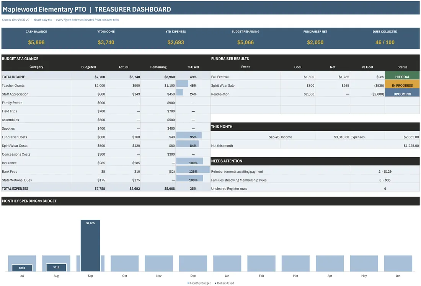
Task: Select the Concessions Costs row label
Action: click(16, 154)
